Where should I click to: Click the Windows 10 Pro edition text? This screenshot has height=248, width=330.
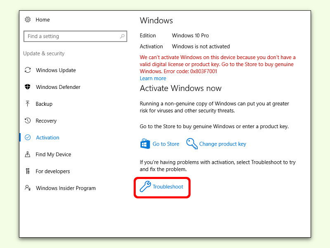191,36
